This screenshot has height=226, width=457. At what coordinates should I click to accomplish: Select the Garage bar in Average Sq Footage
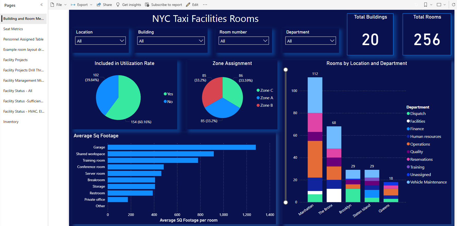[x=182, y=147]
